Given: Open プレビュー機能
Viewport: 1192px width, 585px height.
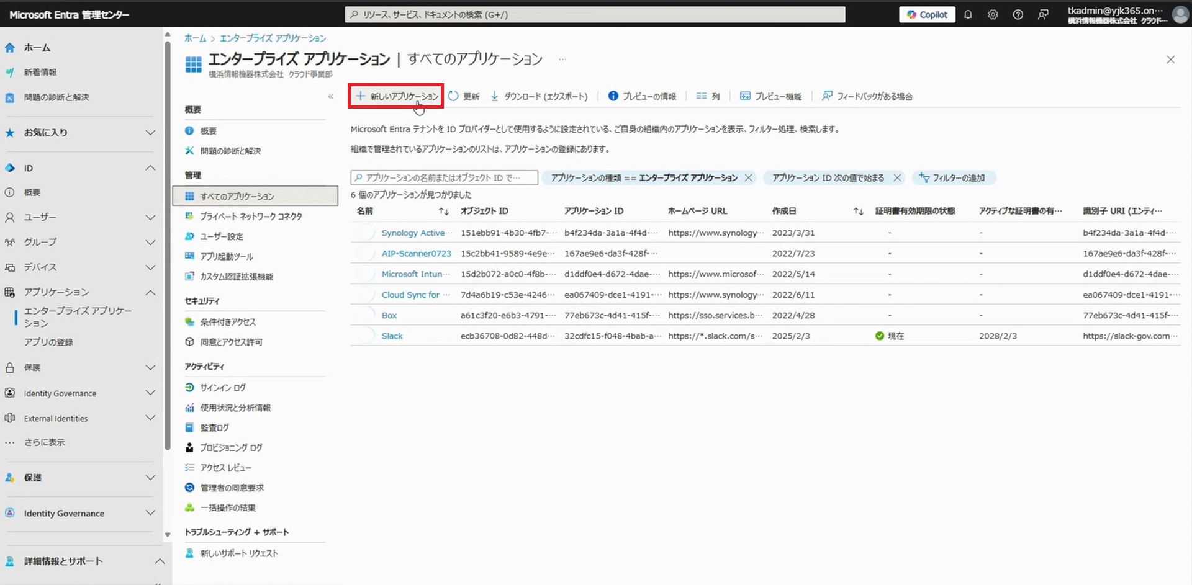Looking at the screenshot, I should click(770, 96).
